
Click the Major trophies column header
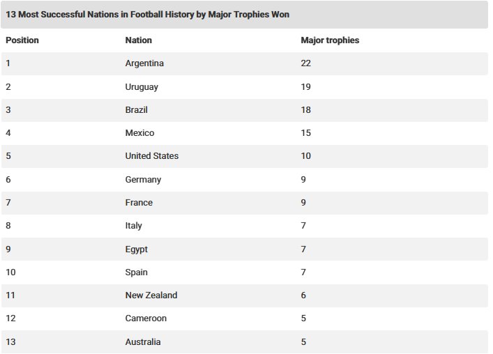click(x=330, y=40)
